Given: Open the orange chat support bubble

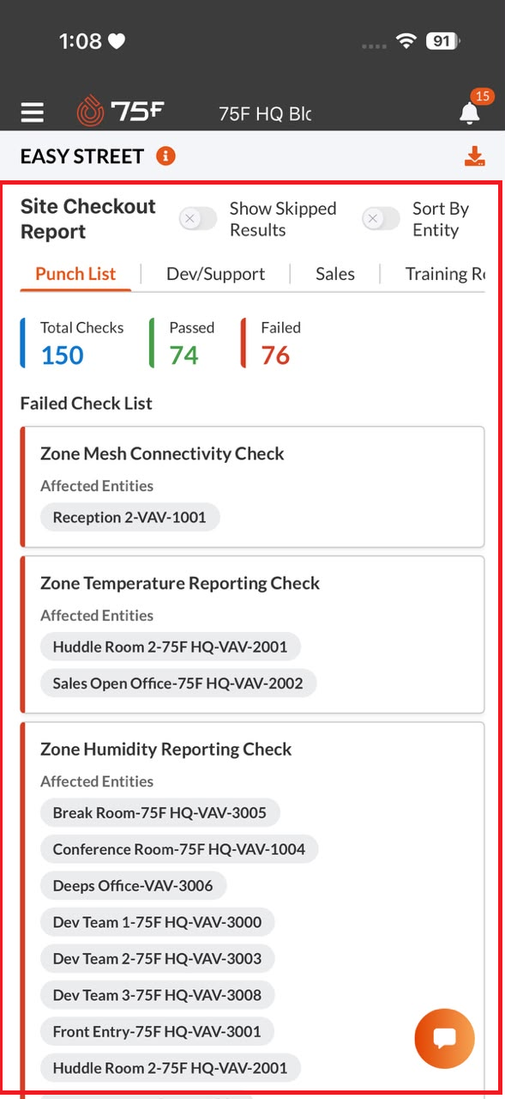Looking at the screenshot, I should click(x=444, y=1039).
